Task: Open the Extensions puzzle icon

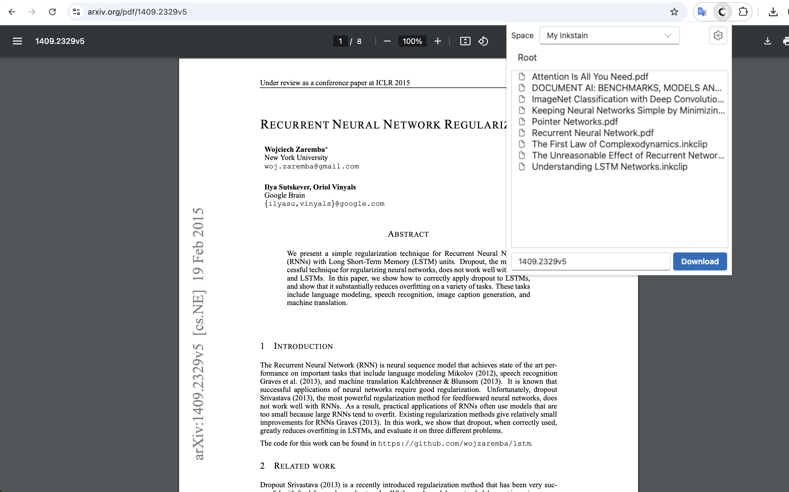Action: click(x=743, y=12)
